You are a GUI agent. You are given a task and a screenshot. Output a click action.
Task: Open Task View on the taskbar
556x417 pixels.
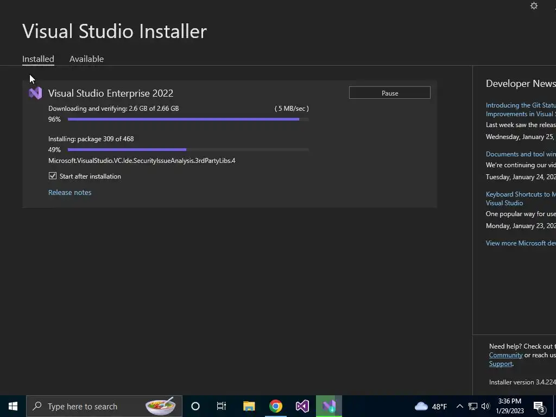pyautogui.click(x=222, y=406)
